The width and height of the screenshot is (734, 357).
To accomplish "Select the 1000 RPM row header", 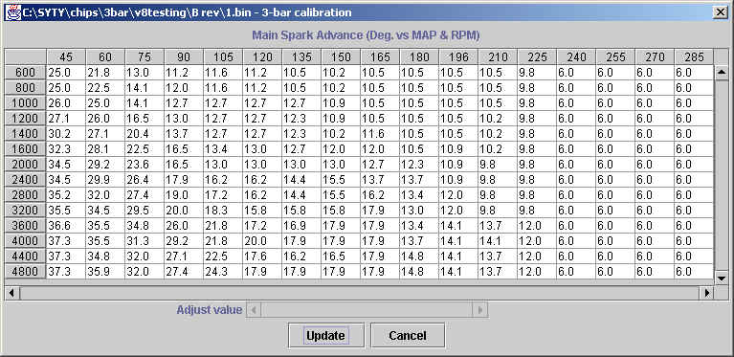I will (25, 103).
